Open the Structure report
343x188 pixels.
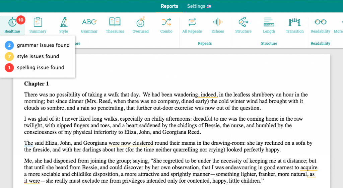(x=243, y=25)
